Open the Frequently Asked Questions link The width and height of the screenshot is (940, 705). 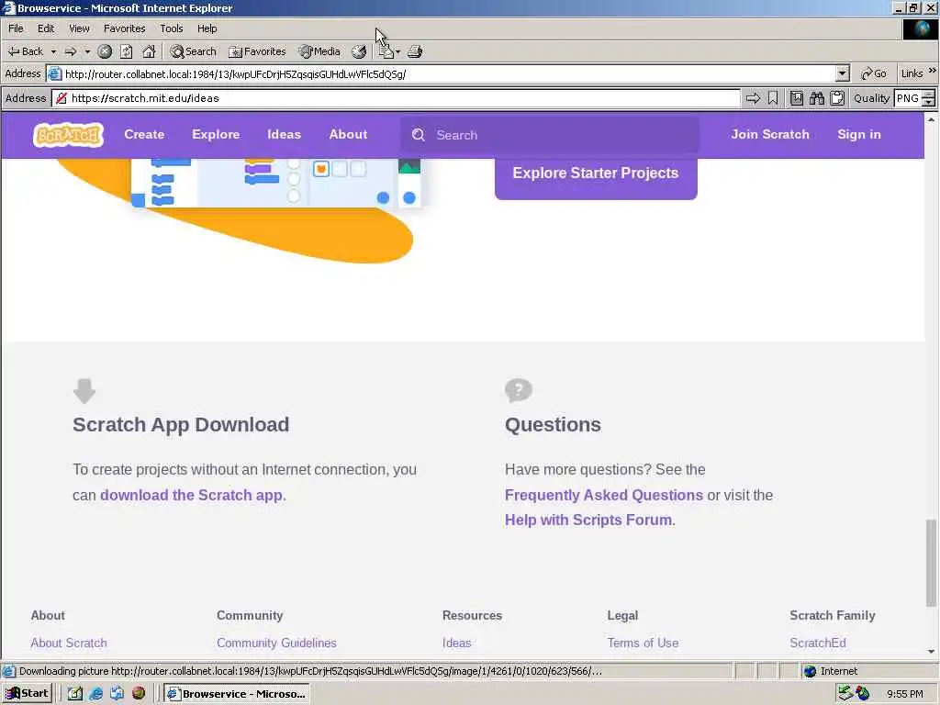(604, 495)
